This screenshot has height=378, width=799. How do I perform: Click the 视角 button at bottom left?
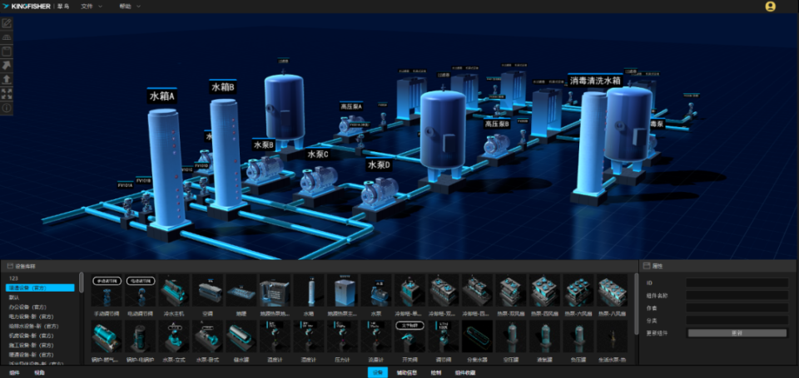pyautogui.click(x=39, y=373)
